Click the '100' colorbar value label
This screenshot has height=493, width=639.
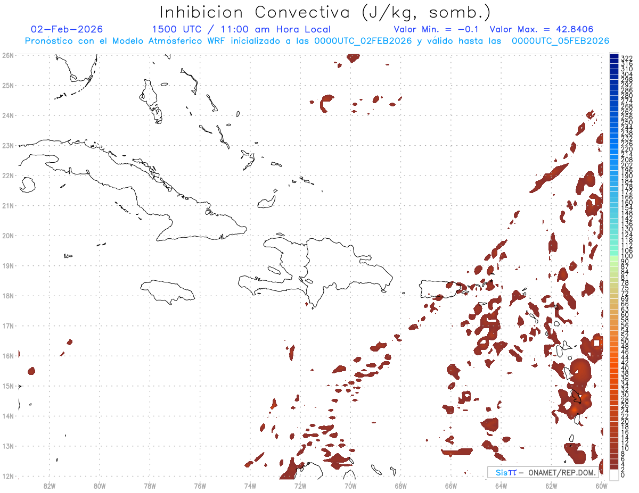[x=627, y=257]
